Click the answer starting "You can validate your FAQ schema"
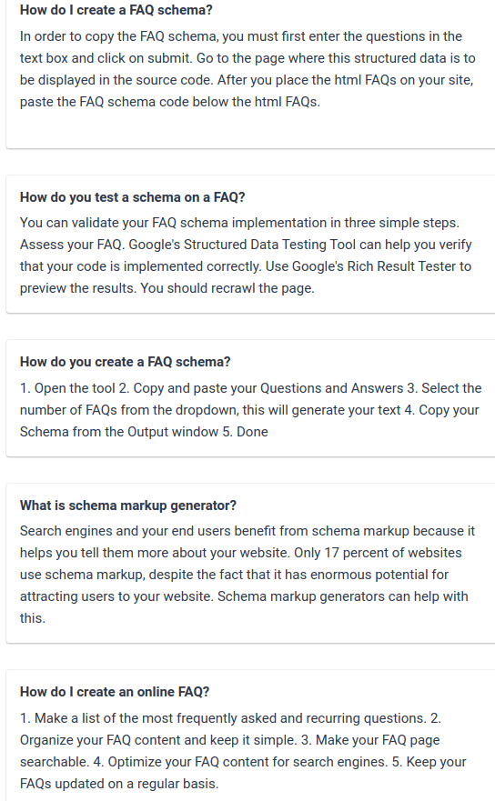The width and height of the screenshot is (495, 801). coord(246,255)
